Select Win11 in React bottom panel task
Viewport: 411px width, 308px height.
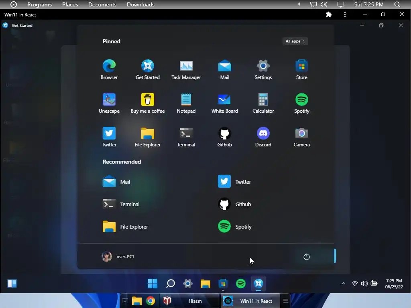coord(250,301)
